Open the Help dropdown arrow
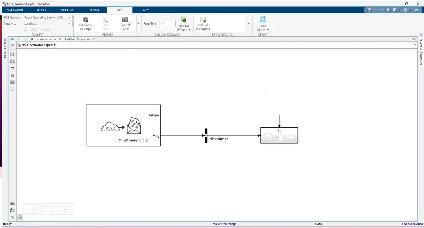Viewport: 424px width, 228px height. coord(410,10)
